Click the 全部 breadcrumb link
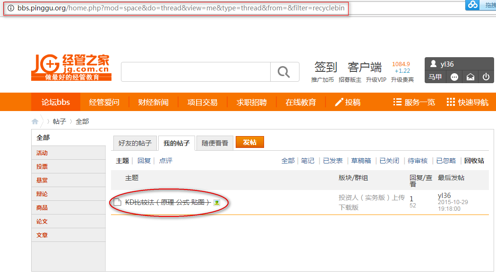Screen dimensions: 496x275 click(82, 121)
